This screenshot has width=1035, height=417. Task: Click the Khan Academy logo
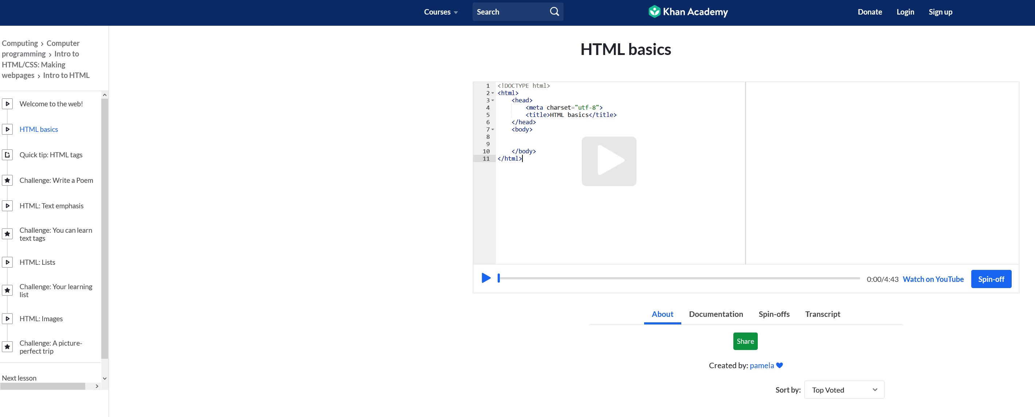tap(688, 12)
